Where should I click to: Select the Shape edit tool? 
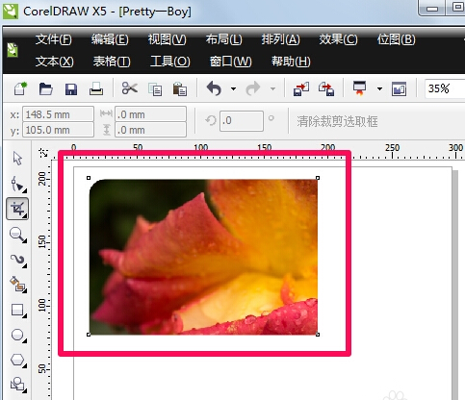(x=18, y=184)
